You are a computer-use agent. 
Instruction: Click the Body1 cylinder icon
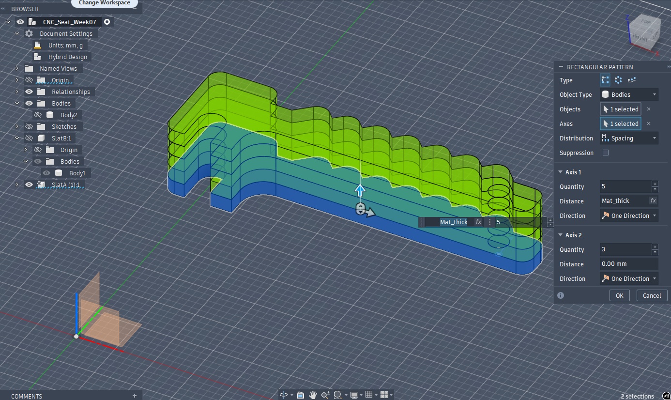tap(59, 173)
